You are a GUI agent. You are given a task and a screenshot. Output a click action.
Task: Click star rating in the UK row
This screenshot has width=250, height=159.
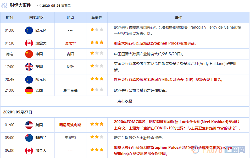pos(97,66)
